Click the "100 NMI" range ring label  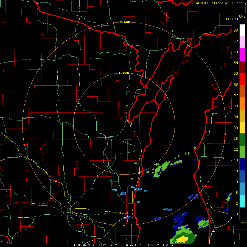pos(124,22)
